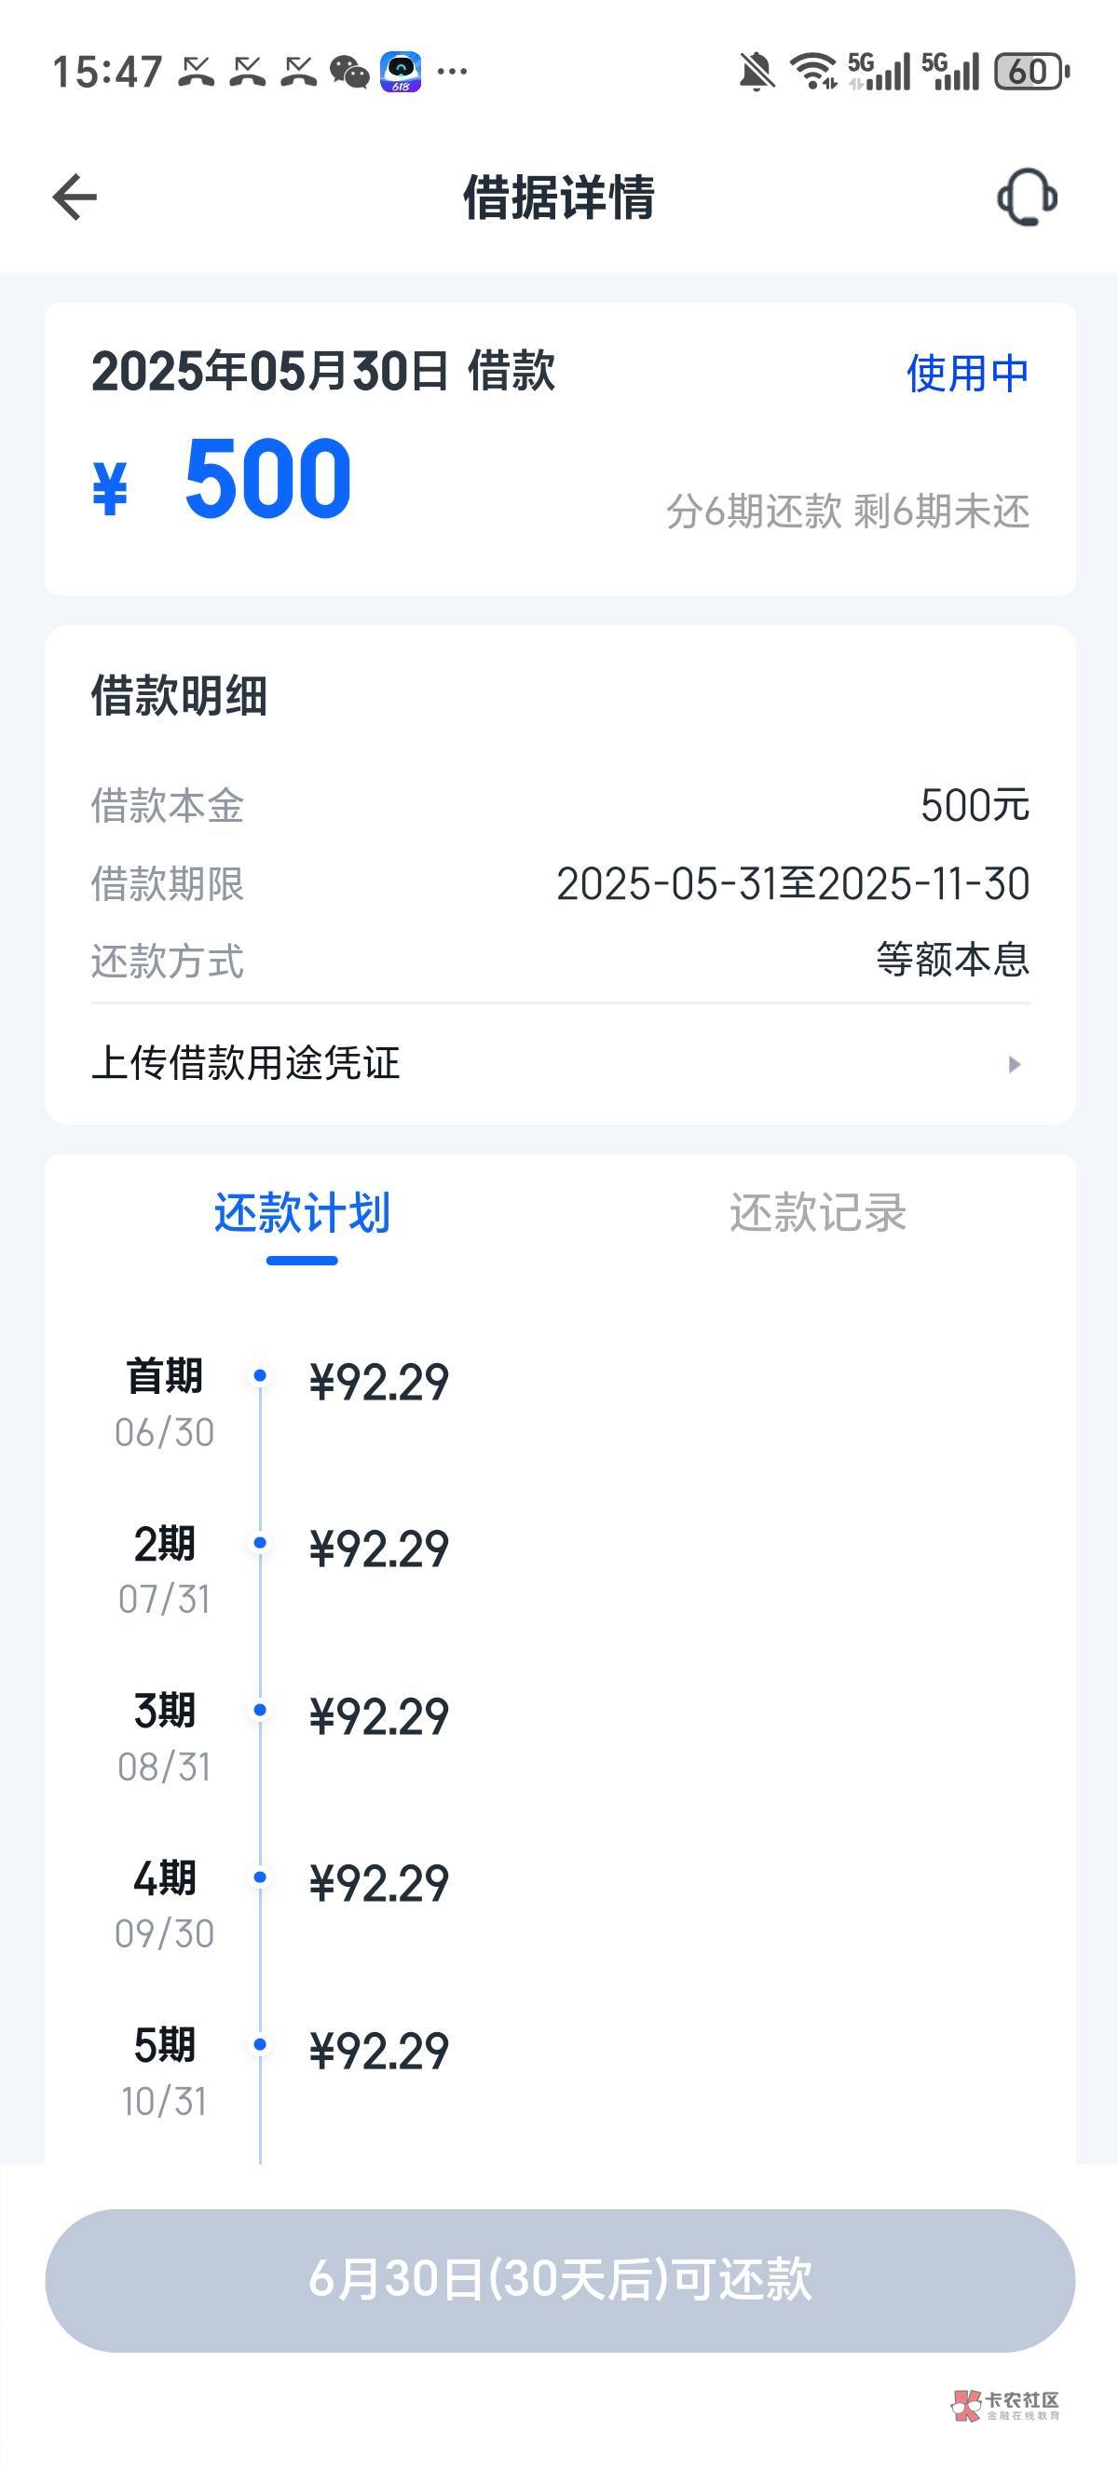
Task: Tap the 卡农社区 watermark logo
Action: (1006, 2404)
